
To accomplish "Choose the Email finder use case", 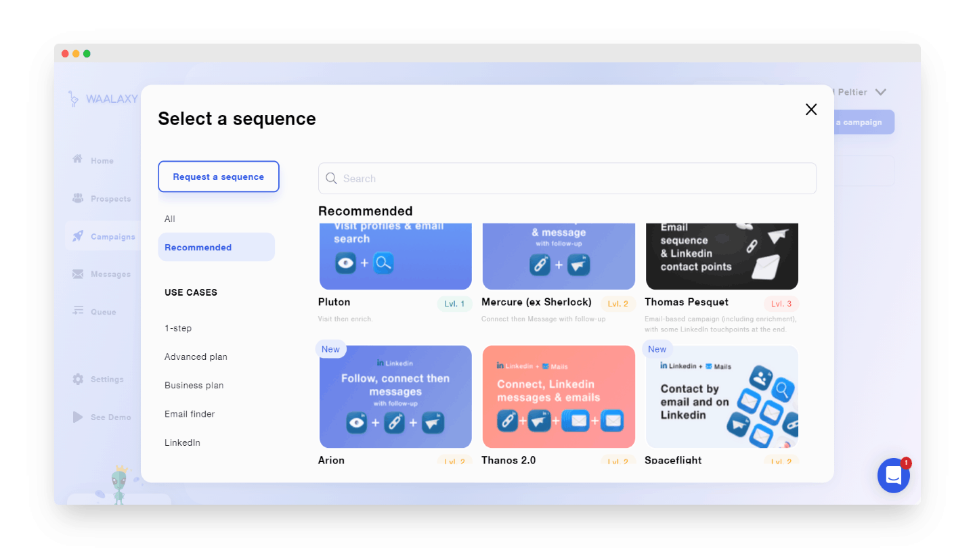I will (x=190, y=413).
